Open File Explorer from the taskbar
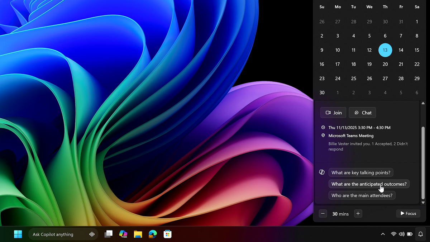Viewport: 430px width, 242px height. click(138, 234)
